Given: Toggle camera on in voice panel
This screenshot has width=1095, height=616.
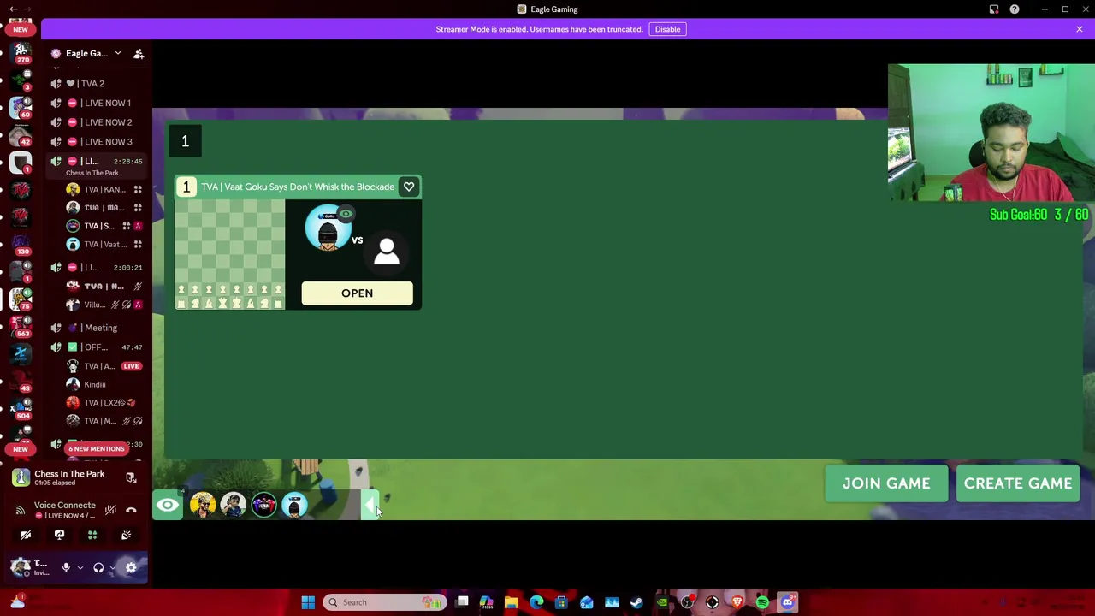Looking at the screenshot, I should pos(26,536).
